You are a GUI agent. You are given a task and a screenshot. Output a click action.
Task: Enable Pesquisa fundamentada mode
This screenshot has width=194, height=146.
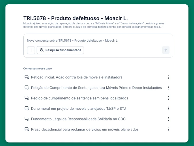point(60,50)
